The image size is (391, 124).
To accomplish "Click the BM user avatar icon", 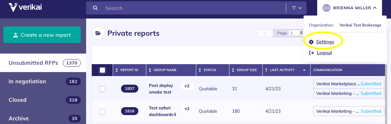I will [x=326, y=8].
